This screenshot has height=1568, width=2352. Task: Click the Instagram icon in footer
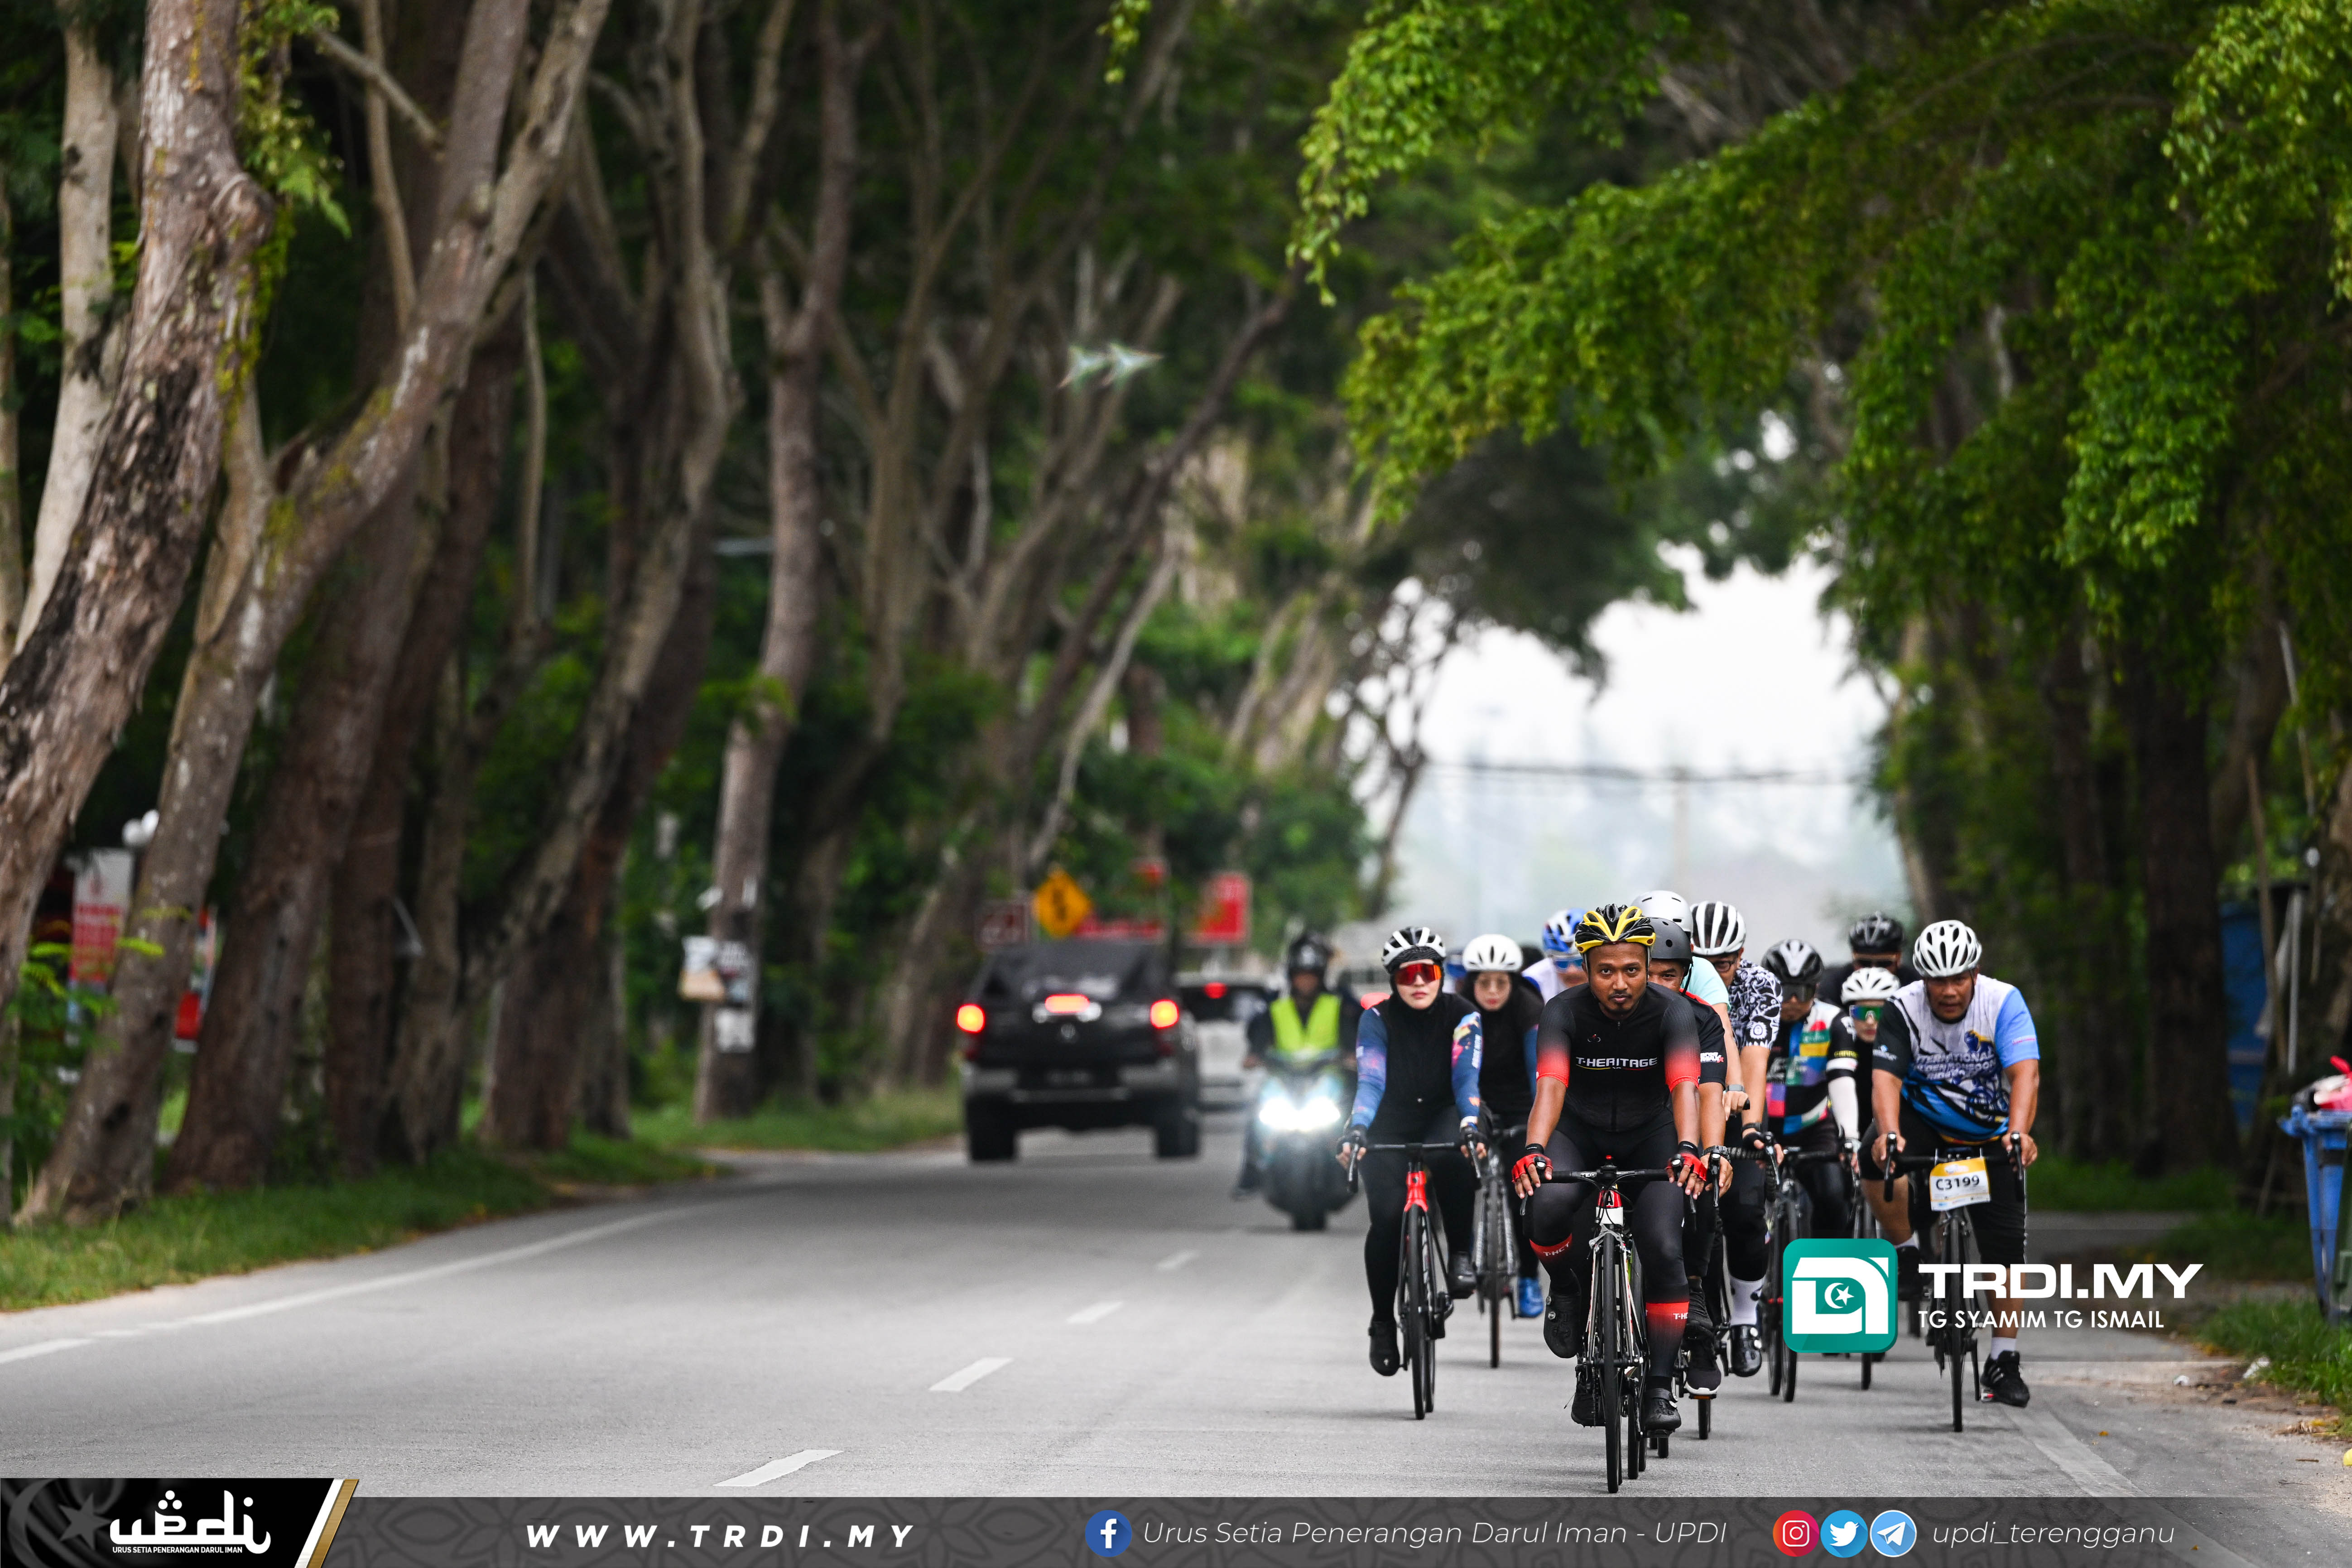1795,1533
